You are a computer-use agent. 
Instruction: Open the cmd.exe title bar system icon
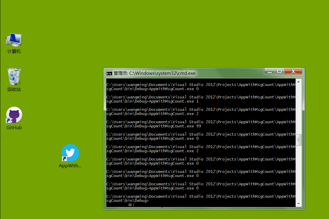tap(109, 73)
